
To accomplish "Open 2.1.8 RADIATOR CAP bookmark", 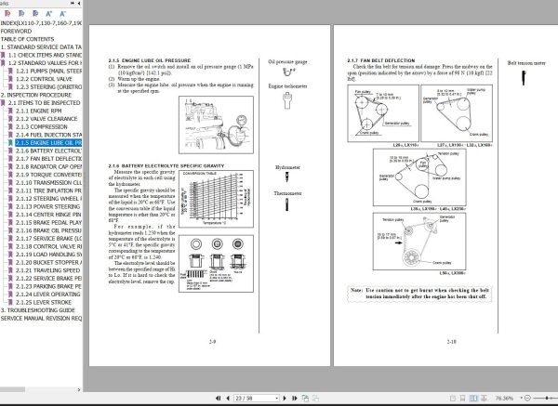I will point(48,166).
